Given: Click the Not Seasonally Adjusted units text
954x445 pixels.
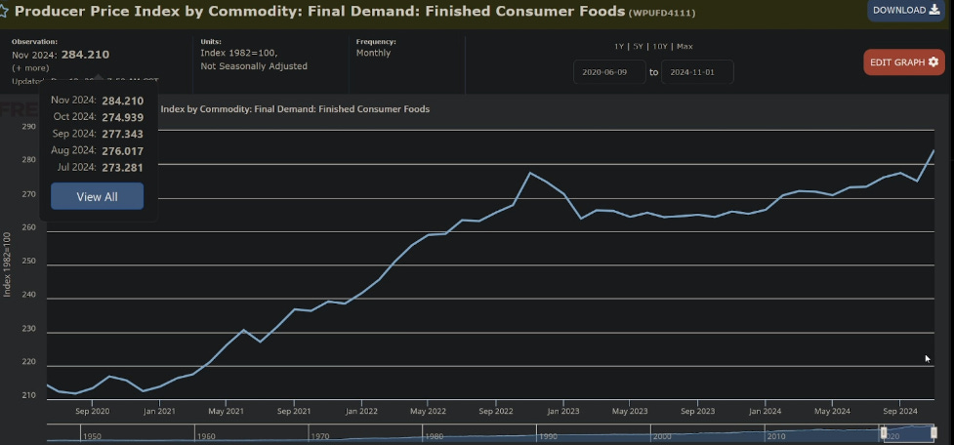Looking at the screenshot, I should click(254, 66).
